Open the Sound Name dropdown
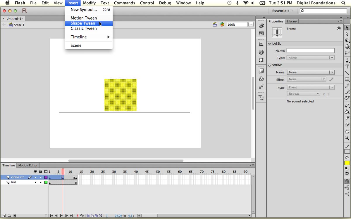Viewport: 351px width, 219px height. 310,72
